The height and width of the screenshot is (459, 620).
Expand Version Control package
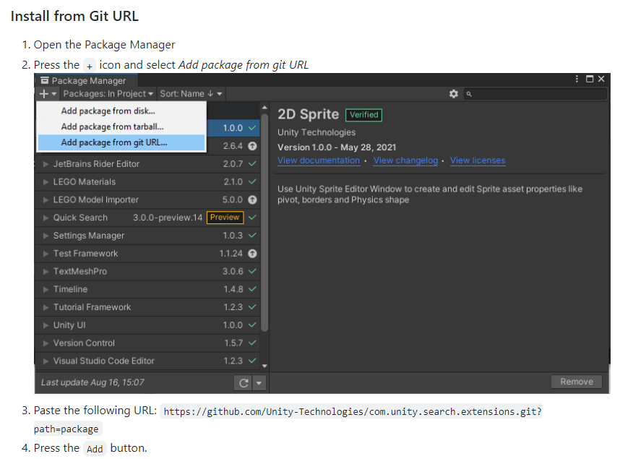[x=46, y=343]
